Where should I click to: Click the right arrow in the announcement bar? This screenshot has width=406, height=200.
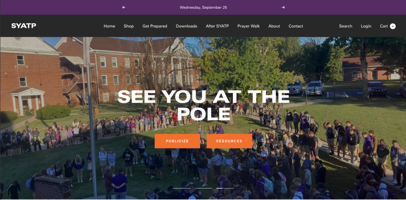tap(283, 8)
